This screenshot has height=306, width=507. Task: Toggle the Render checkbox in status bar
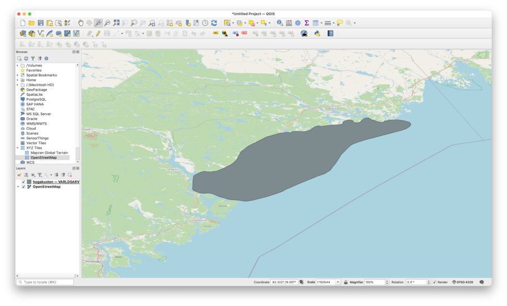pos(434,282)
